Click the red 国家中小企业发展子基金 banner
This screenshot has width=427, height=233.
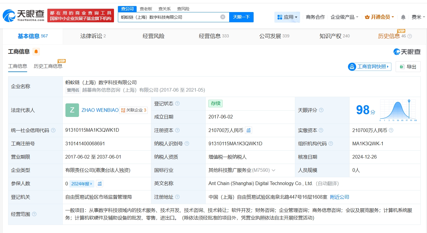(81, 15)
